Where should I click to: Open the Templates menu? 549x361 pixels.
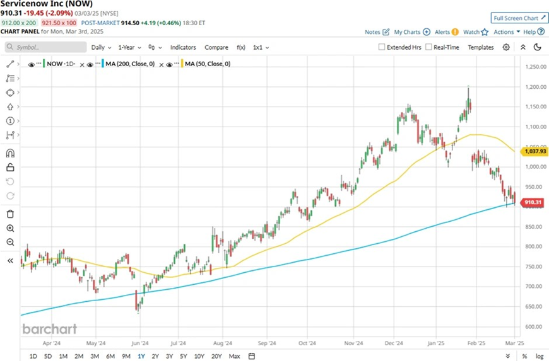[x=481, y=47]
